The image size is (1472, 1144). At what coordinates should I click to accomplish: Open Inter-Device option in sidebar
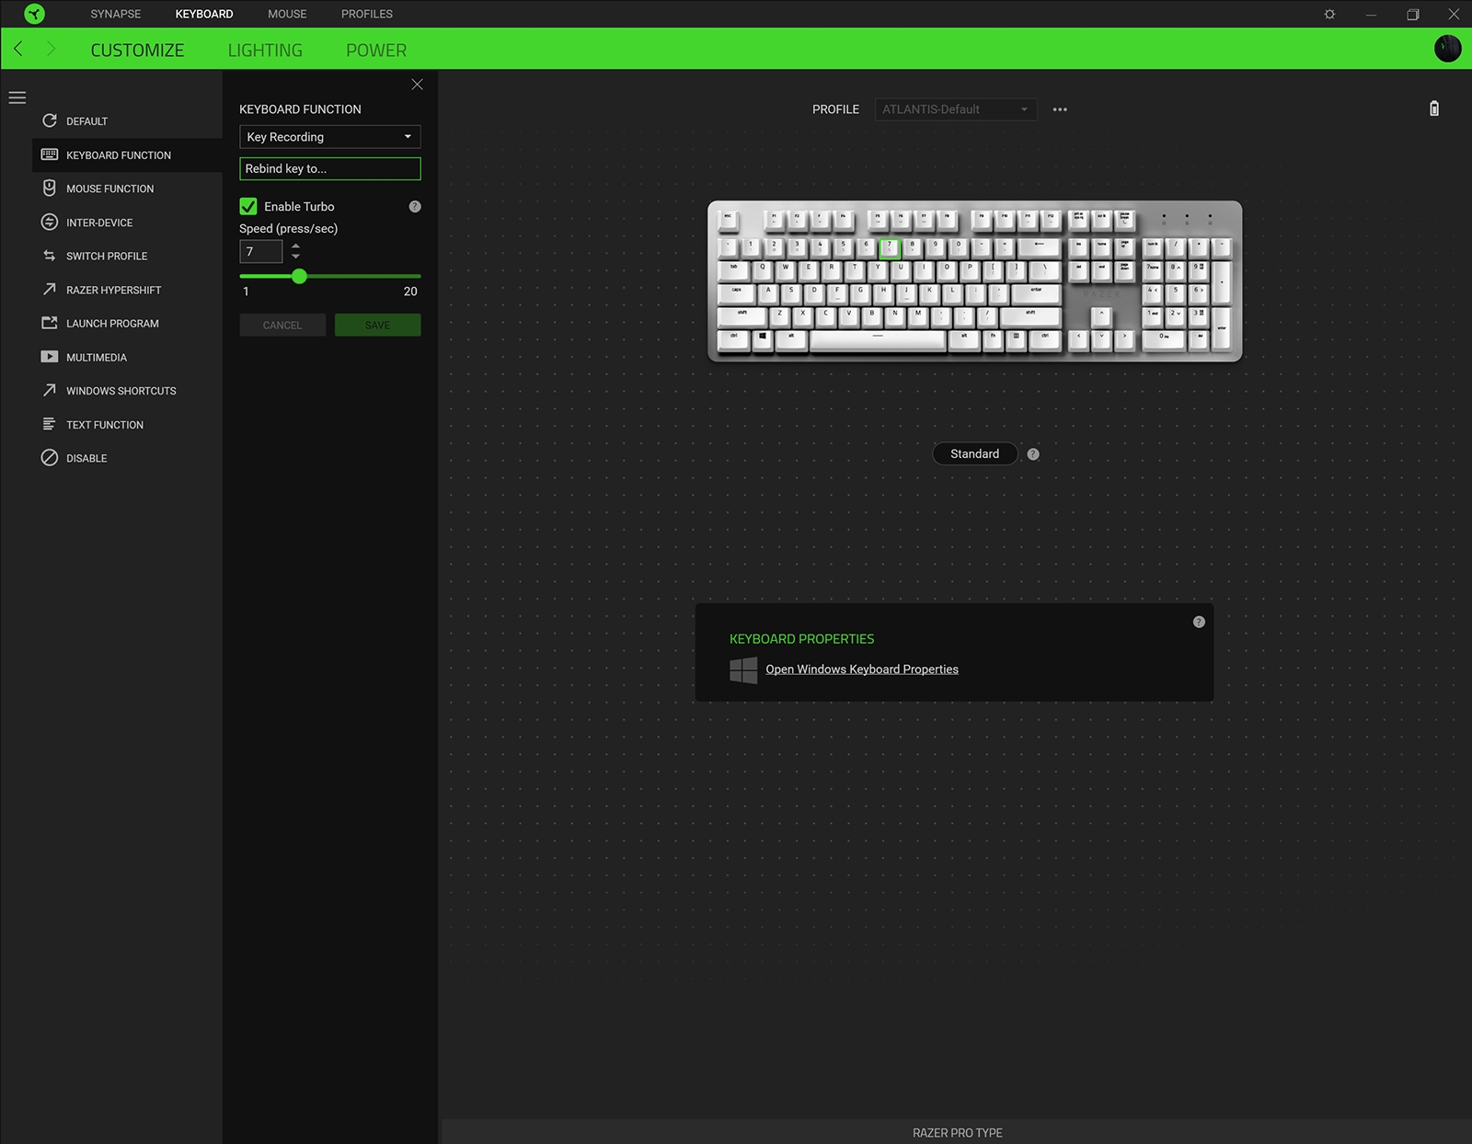click(127, 223)
